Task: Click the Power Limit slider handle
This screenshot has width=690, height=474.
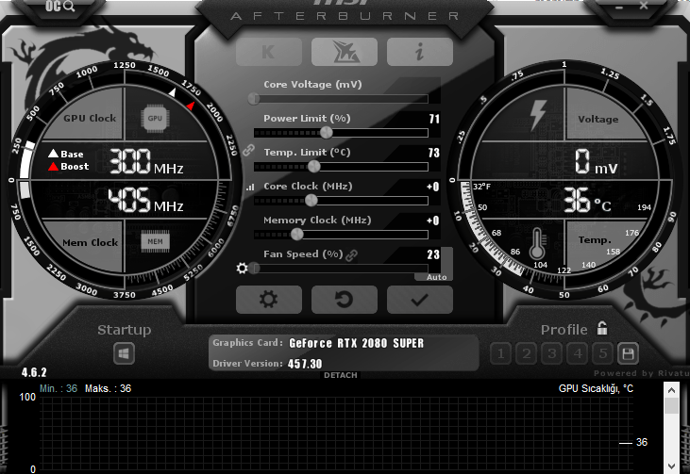Action: (326, 132)
